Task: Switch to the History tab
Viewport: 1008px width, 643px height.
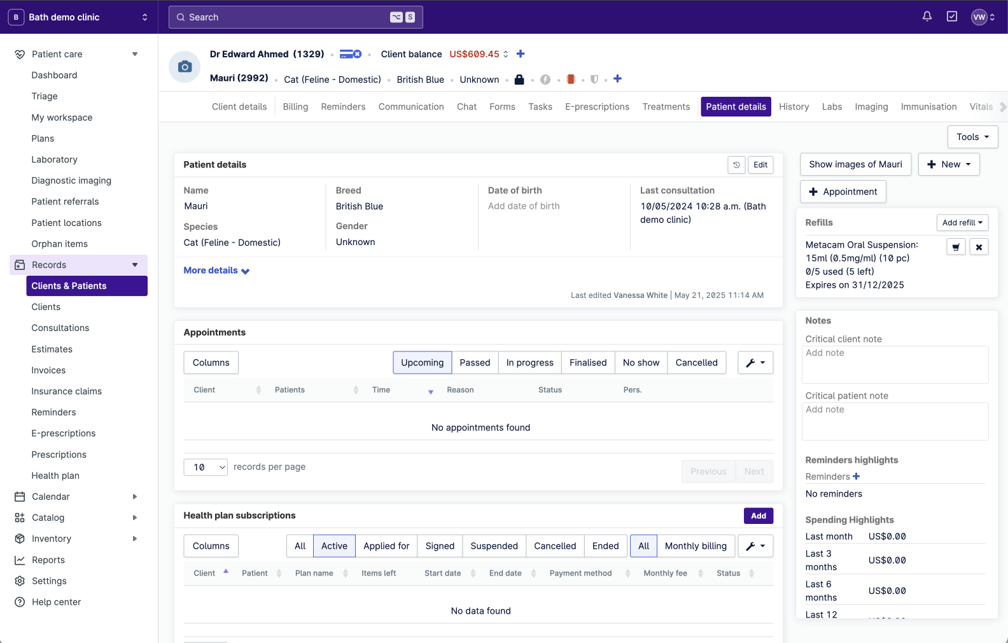Action: point(794,107)
